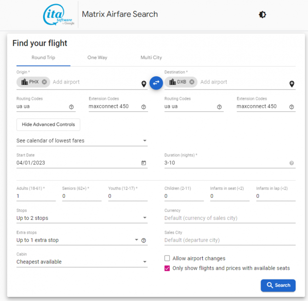The image size is (308, 301).
Task: Expand See calendar of lowest fares dropdown
Action: click(x=82, y=140)
